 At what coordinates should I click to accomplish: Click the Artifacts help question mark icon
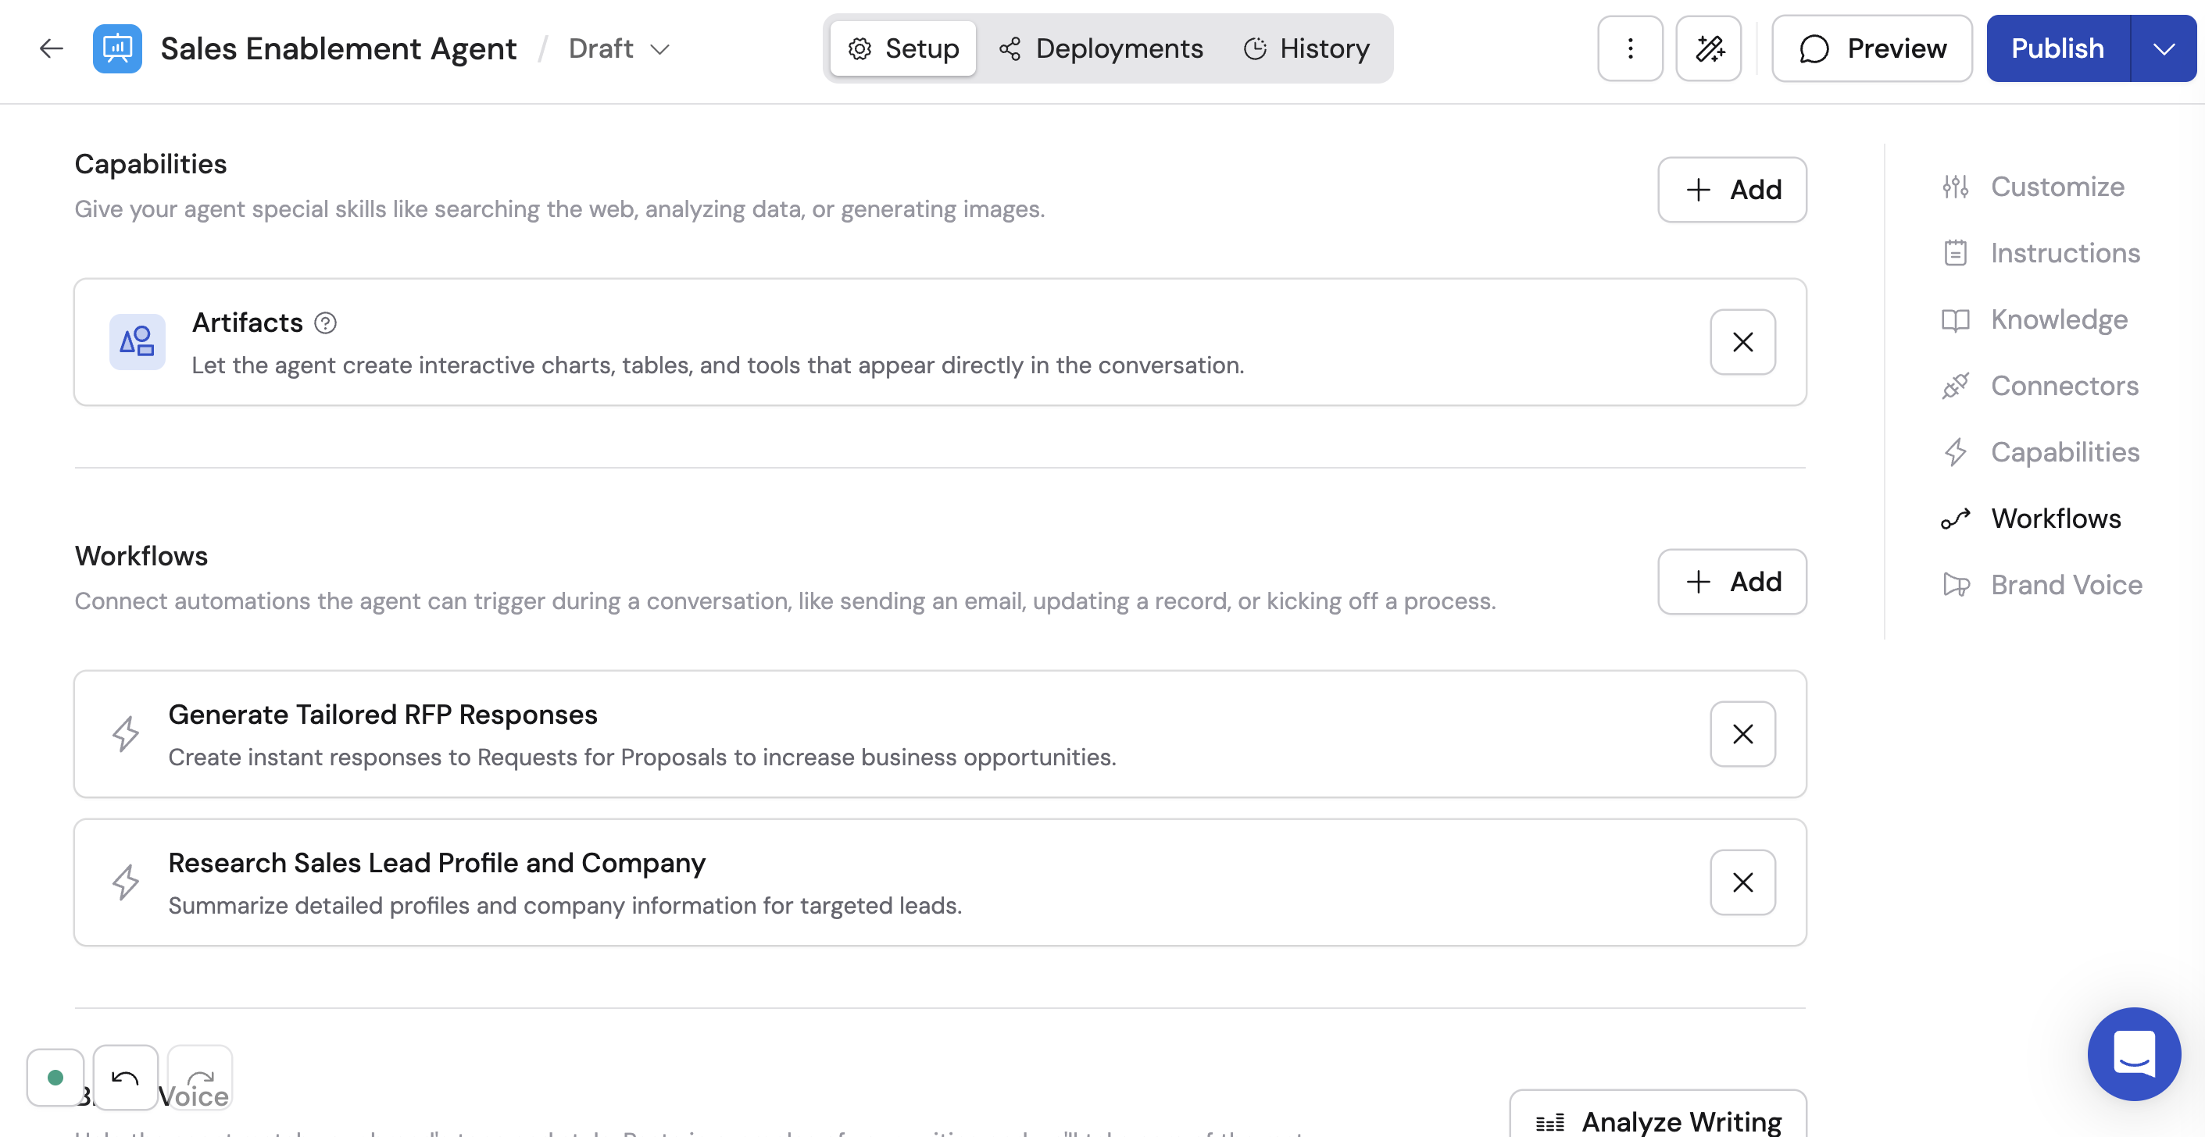325,323
